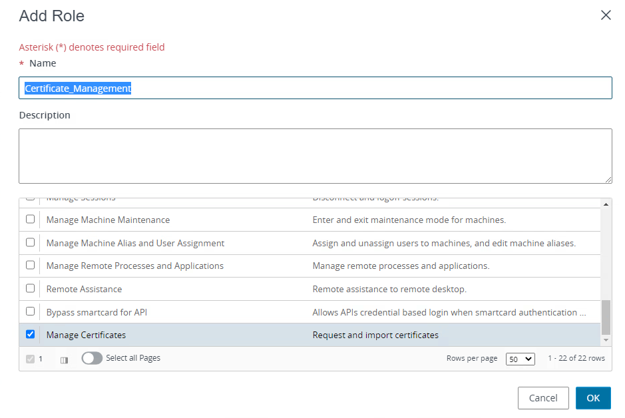Click the scrollbar up arrow
This screenshot has width=625, height=418.
(x=606, y=204)
